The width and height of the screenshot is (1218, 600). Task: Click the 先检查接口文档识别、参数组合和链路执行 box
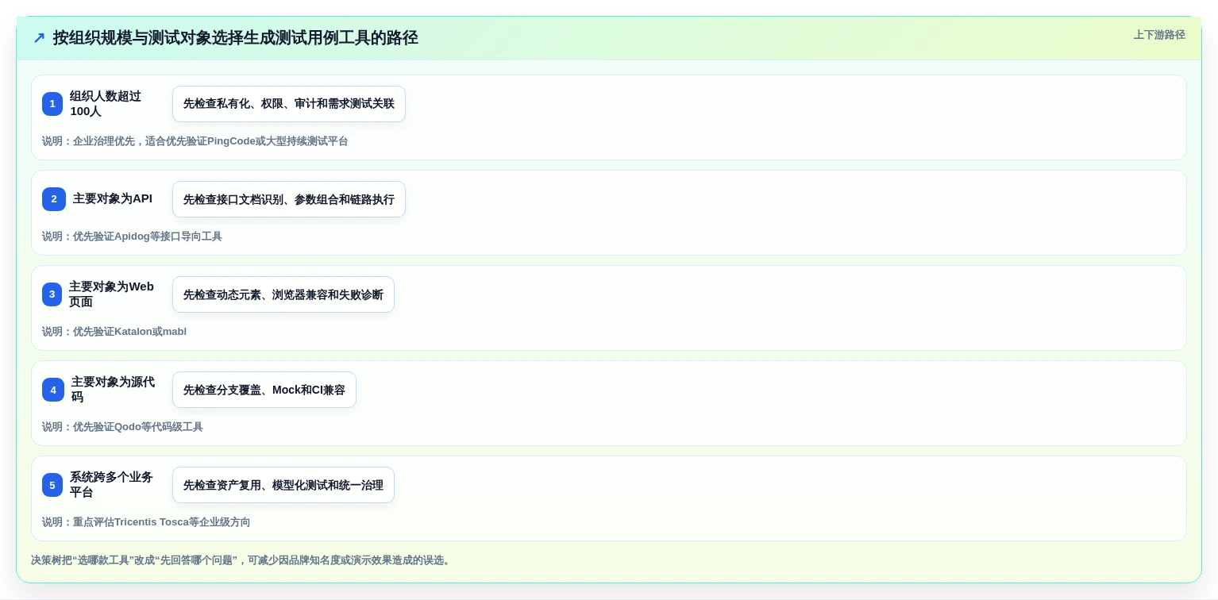(x=289, y=199)
